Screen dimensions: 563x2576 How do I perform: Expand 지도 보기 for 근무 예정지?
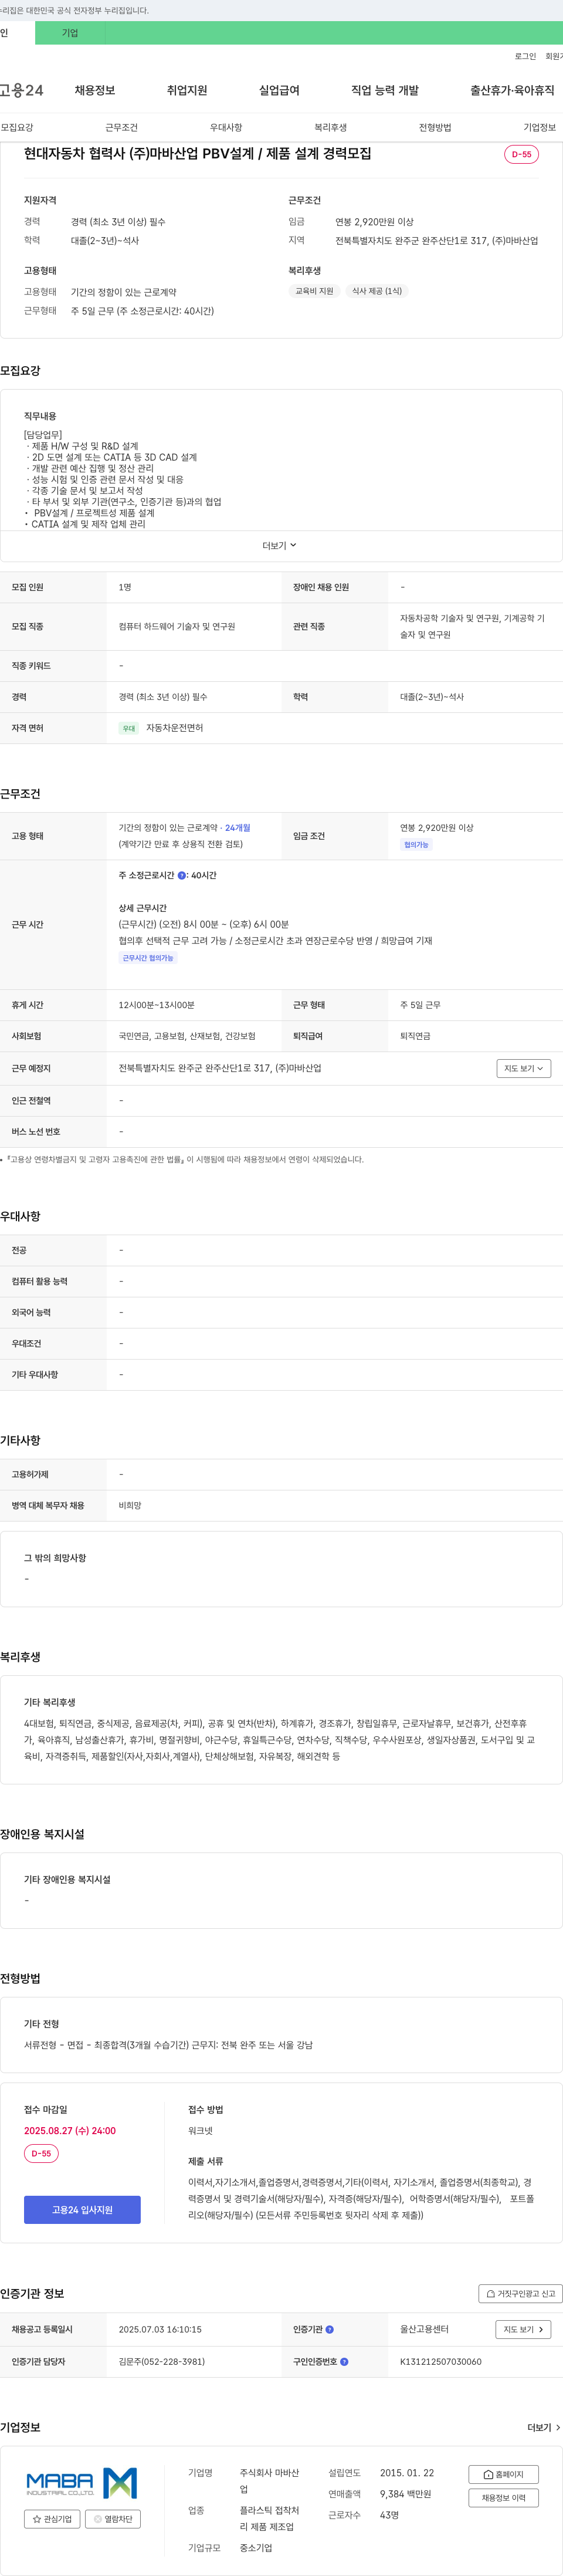click(524, 1068)
